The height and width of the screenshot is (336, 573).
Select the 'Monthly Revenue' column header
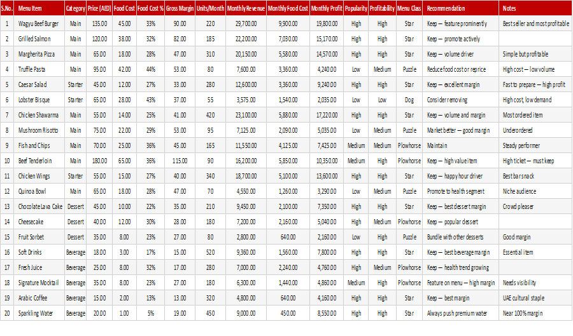click(246, 8)
